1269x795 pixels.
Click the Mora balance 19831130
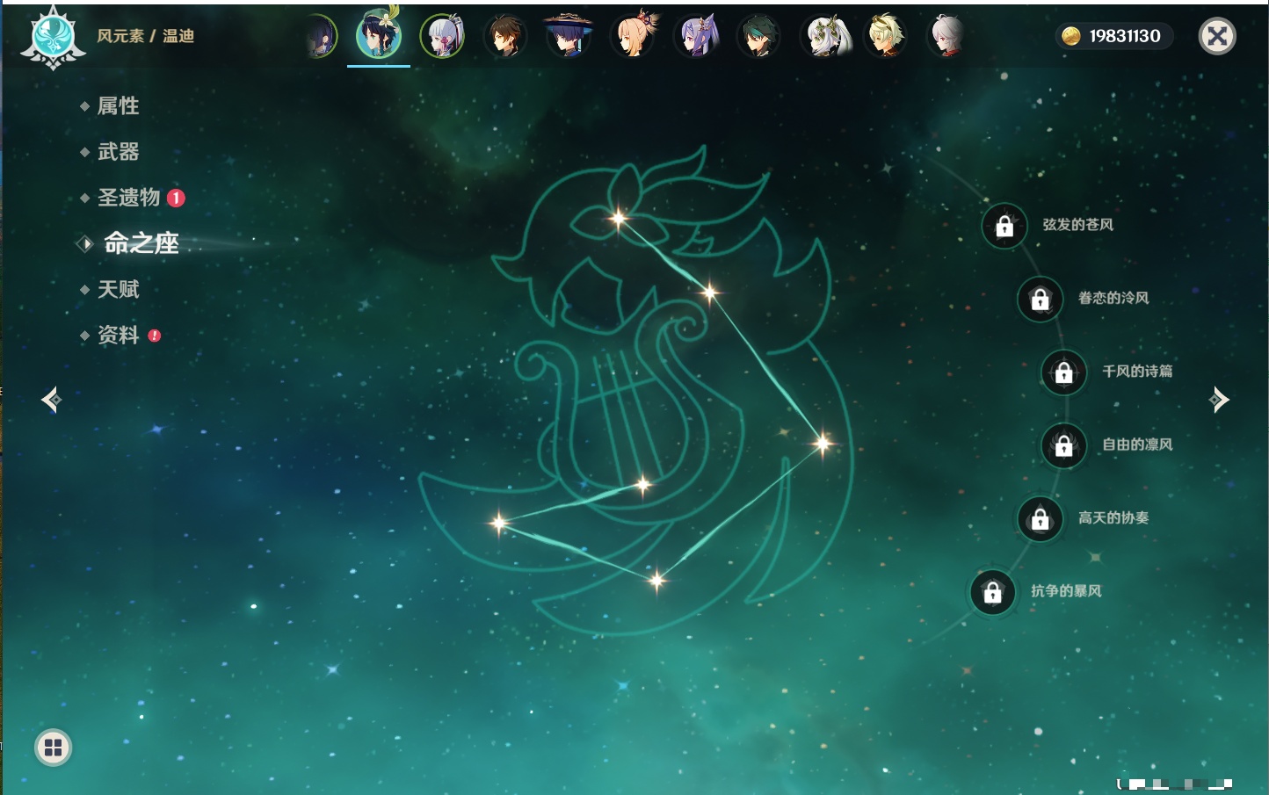1125,36
